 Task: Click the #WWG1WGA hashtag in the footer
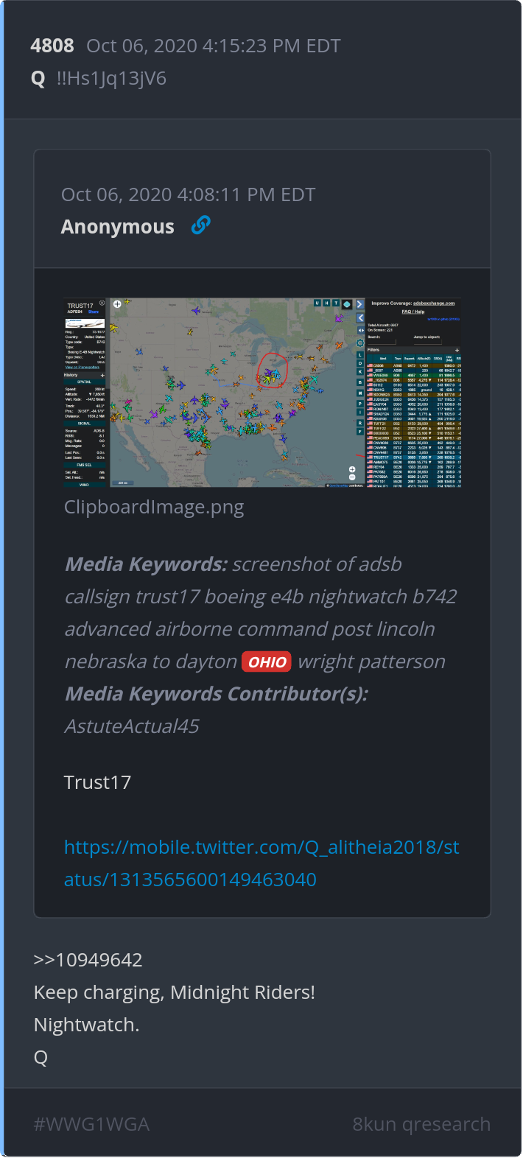(91, 1124)
